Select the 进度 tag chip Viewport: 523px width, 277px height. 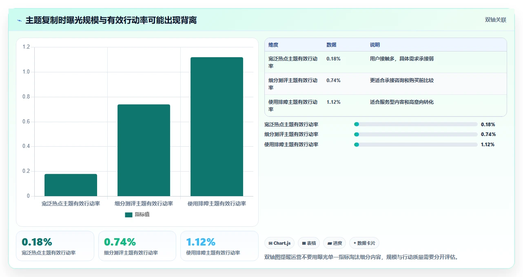[335, 243]
